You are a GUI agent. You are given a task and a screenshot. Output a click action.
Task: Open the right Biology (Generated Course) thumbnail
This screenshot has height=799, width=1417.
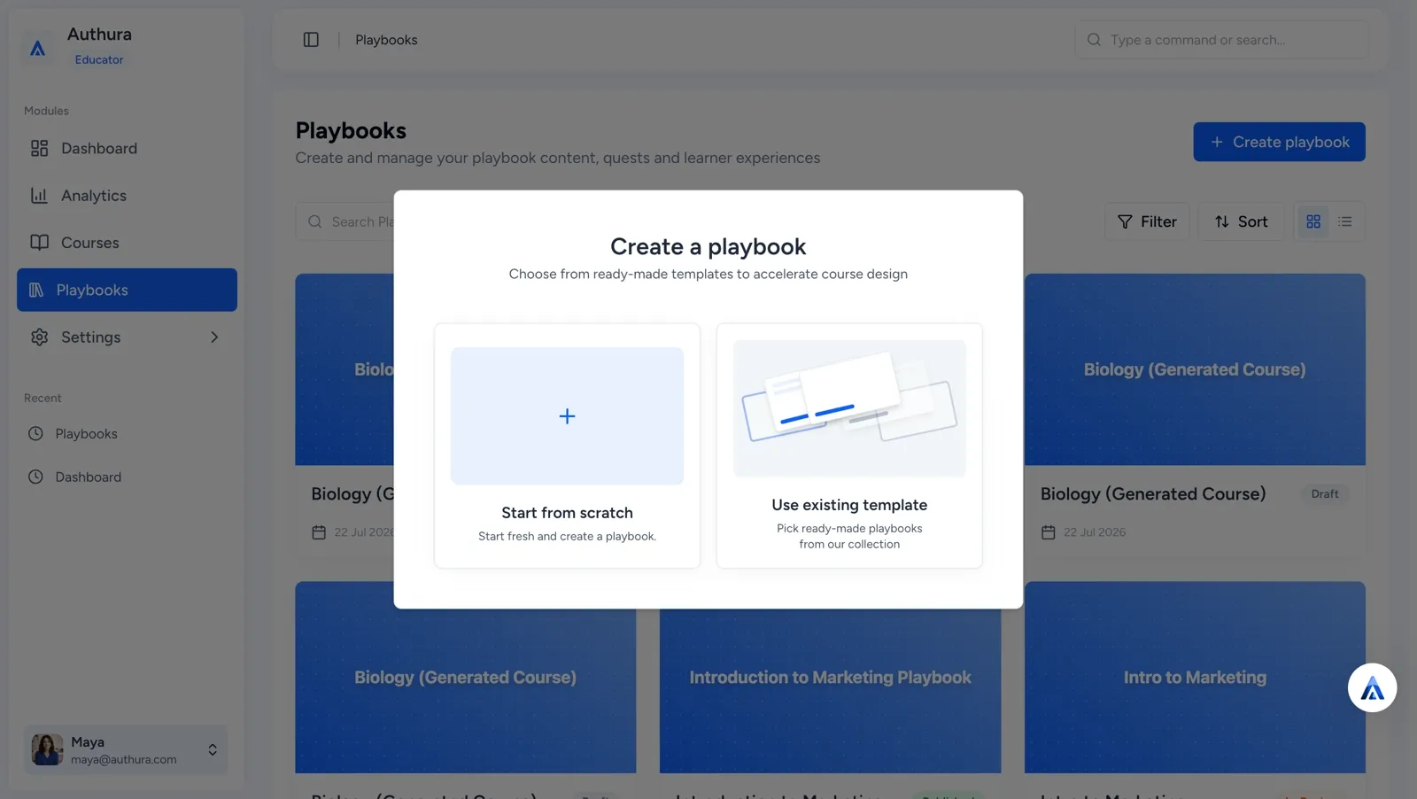(1195, 369)
